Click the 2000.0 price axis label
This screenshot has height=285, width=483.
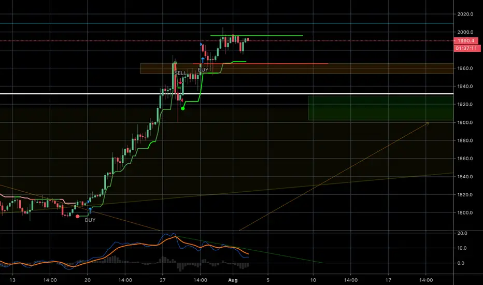tap(465, 32)
